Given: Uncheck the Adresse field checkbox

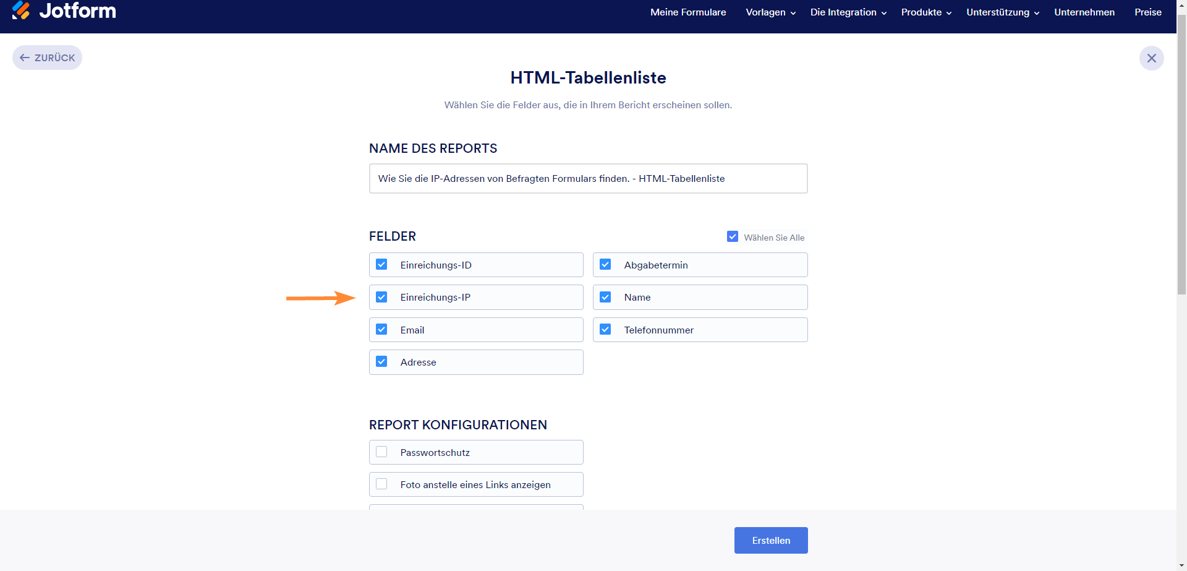Looking at the screenshot, I should [x=382, y=362].
